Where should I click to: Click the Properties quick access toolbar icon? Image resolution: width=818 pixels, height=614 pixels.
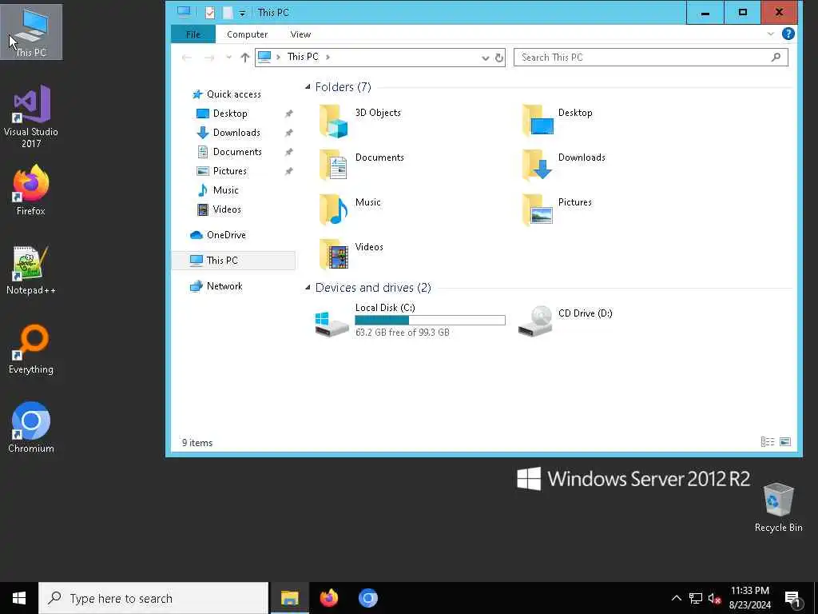point(210,13)
